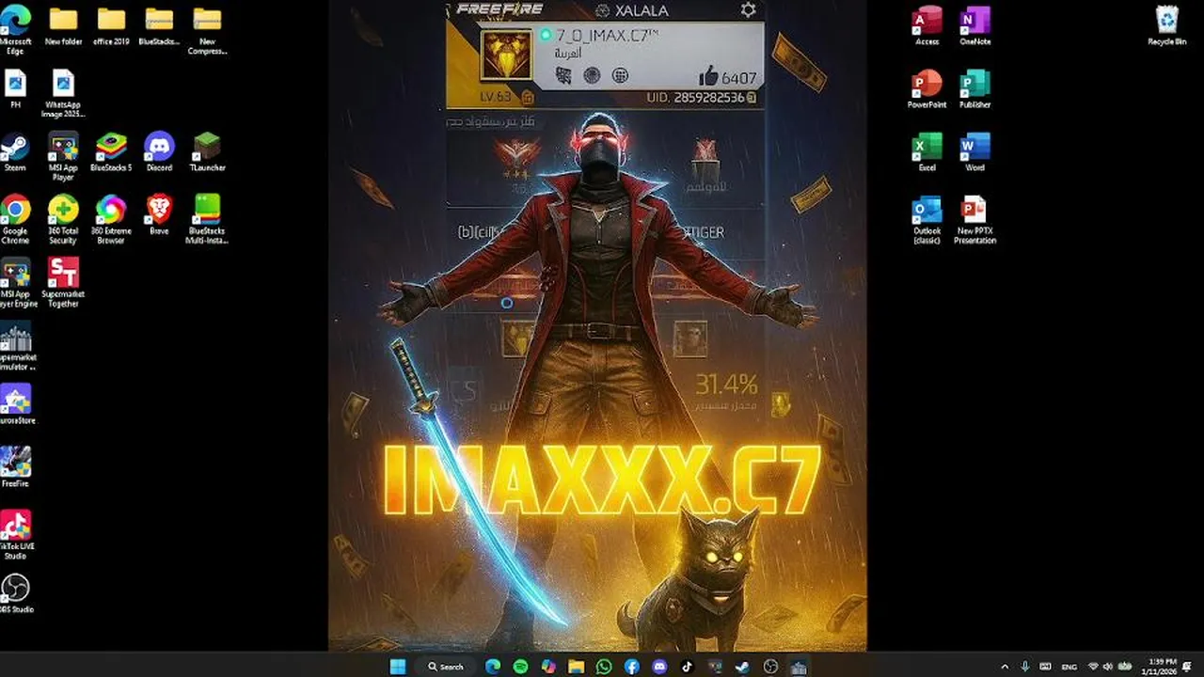The width and height of the screenshot is (1204, 677).
Task: Launch the OBS Studio desktop shortcut
Action: pyautogui.click(x=15, y=593)
